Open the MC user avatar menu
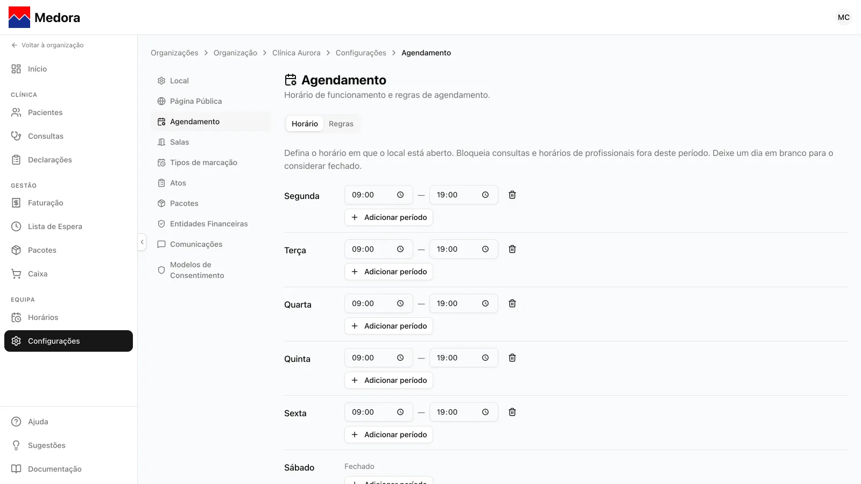861x484 pixels. coord(844,17)
